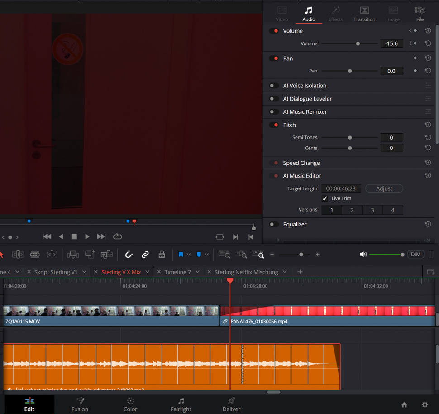Image resolution: width=439 pixels, height=414 pixels.
Task: Uncheck the Live Trim checkbox
Action: pos(325,198)
